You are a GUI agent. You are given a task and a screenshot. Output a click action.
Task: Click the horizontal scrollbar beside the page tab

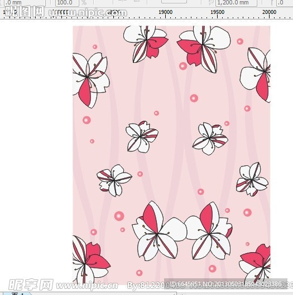coord(104,293)
